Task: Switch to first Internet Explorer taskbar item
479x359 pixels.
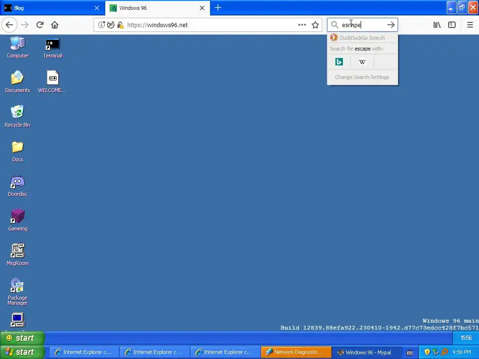Action: pyautogui.click(x=84, y=352)
